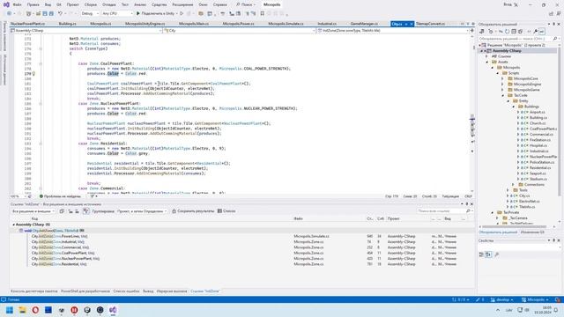Switch to the Building.cs tab
Screen dimensions: 564x317
67,24
